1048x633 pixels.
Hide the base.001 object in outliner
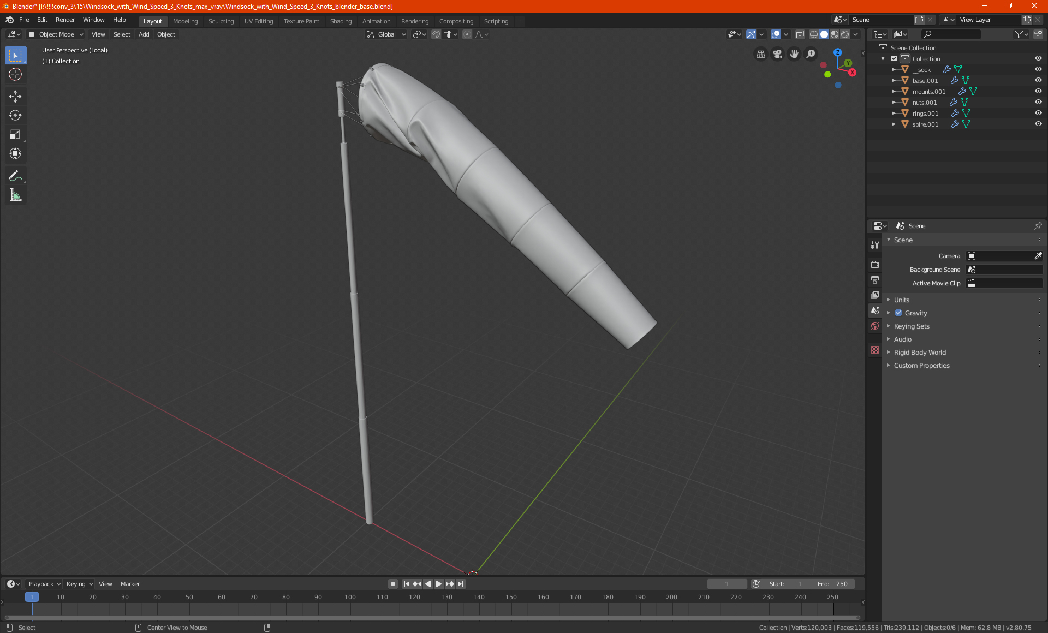[x=1038, y=80]
